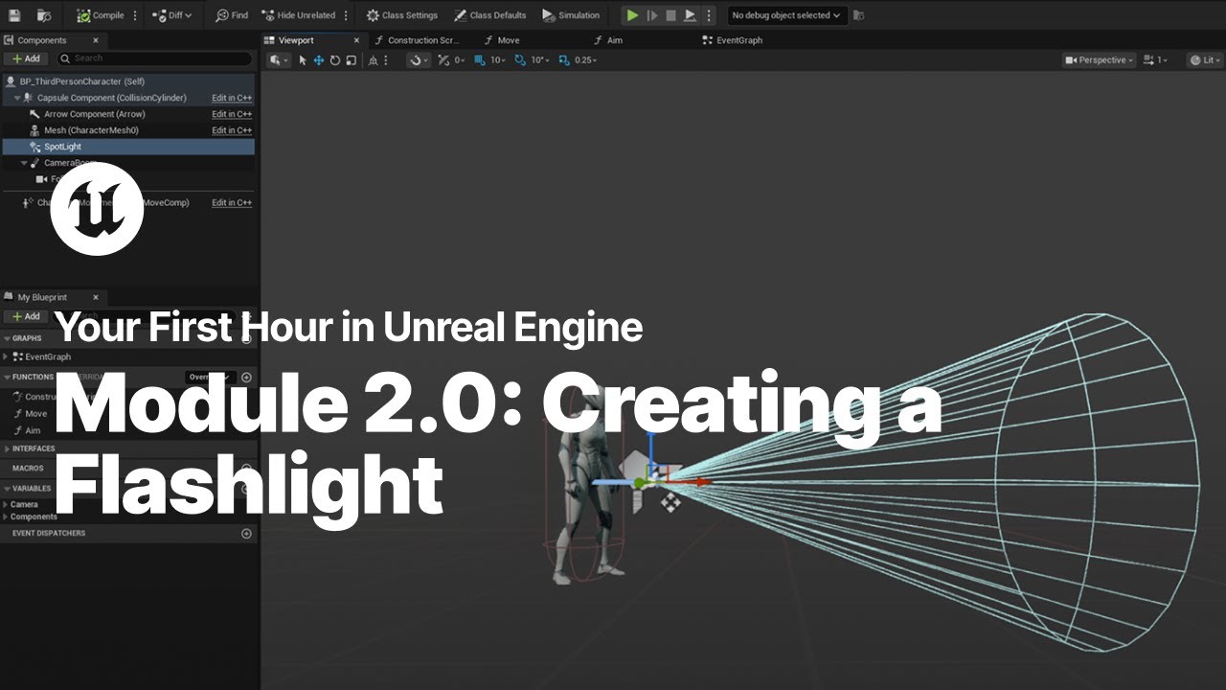The width and height of the screenshot is (1226, 690).
Task: Choose the Select mode arrow tool
Action: (x=303, y=59)
